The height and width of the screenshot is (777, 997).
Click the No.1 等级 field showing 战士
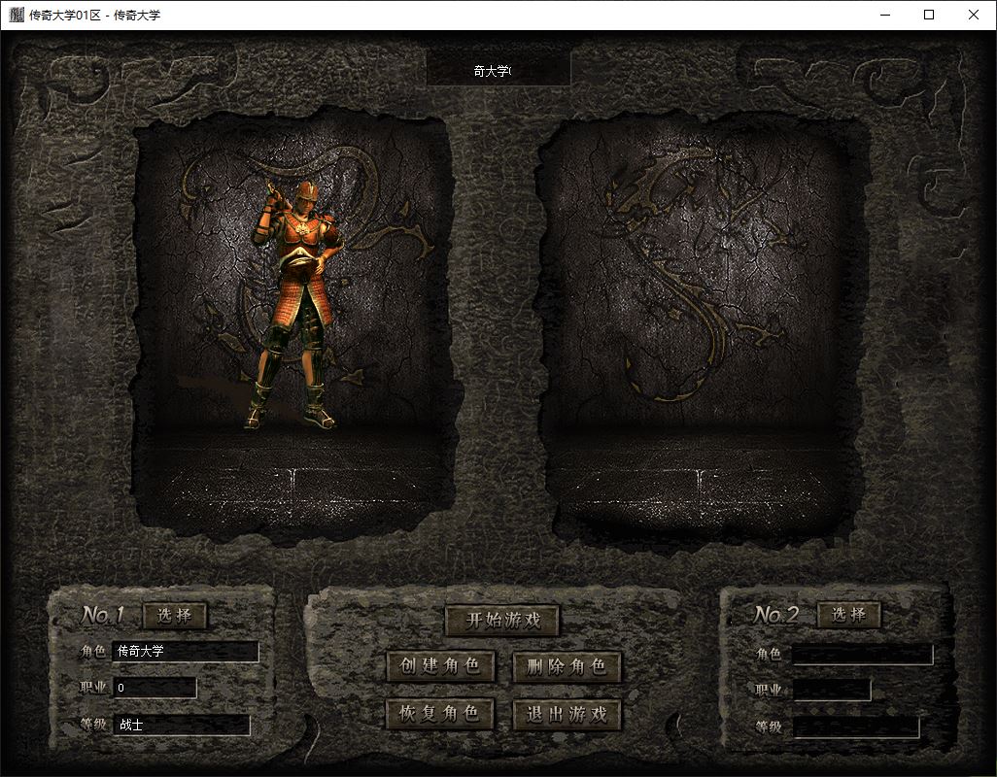(x=181, y=725)
